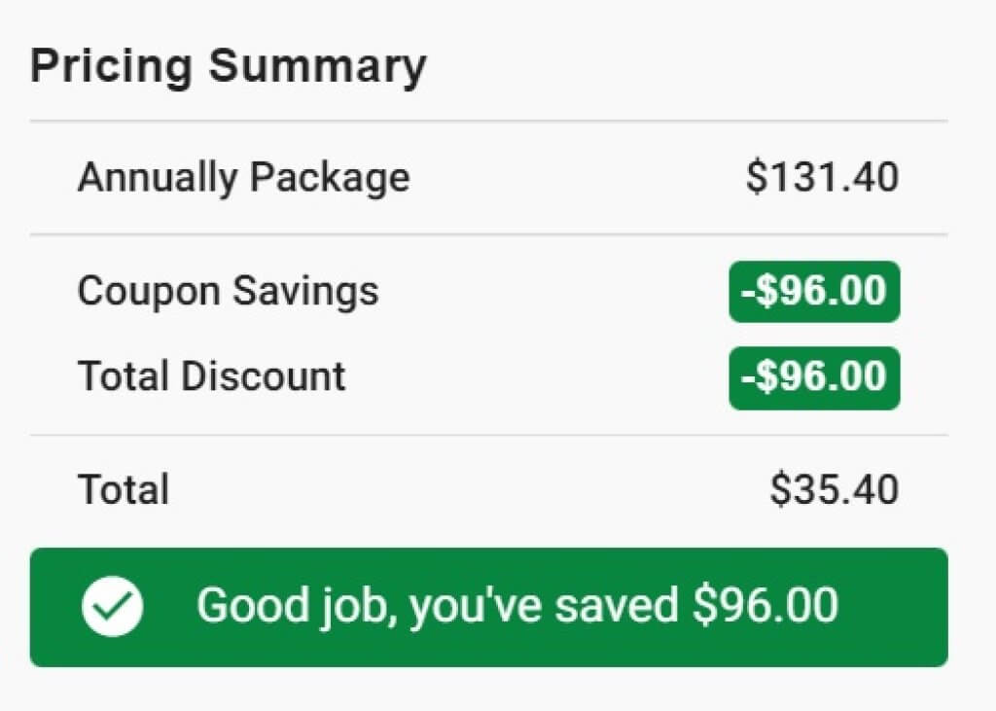996x711 pixels.
Task: Select the $35.40 total amount
Action: 834,489
